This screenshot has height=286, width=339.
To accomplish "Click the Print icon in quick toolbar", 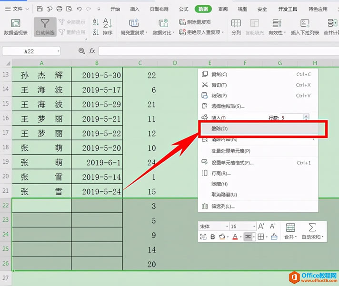I will pos(59,9).
